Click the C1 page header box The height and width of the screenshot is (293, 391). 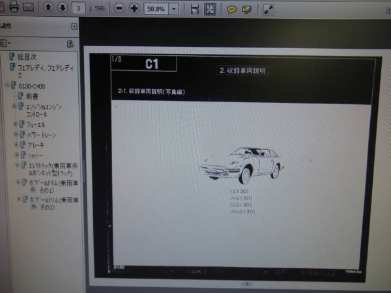click(x=144, y=63)
